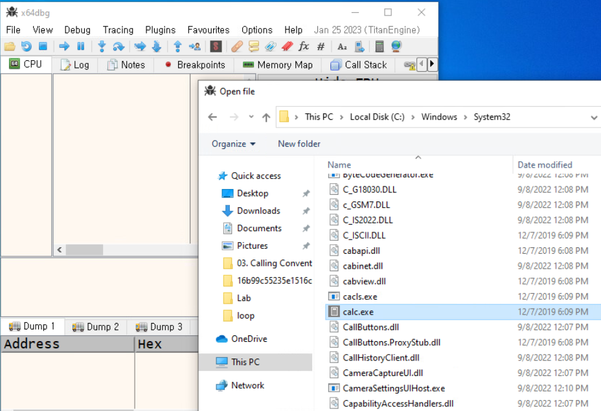Click the Step Into toolbar icon
Image resolution: width=601 pixels, height=411 pixels.
pyautogui.click(x=102, y=47)
